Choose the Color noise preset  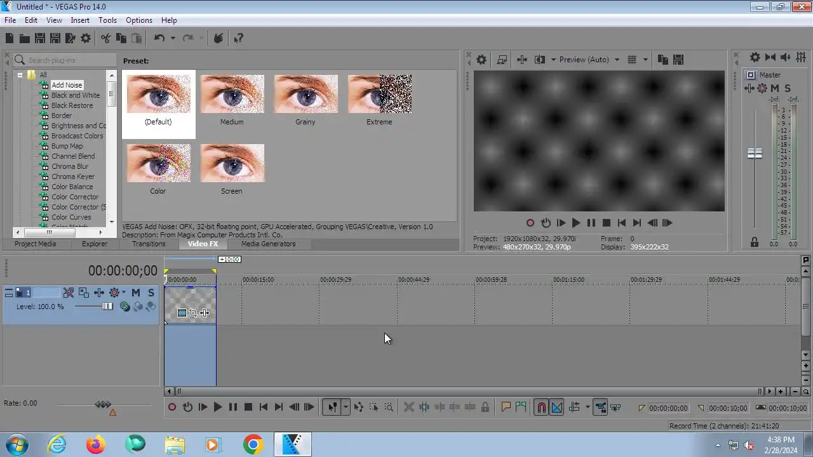pos(158,170)
